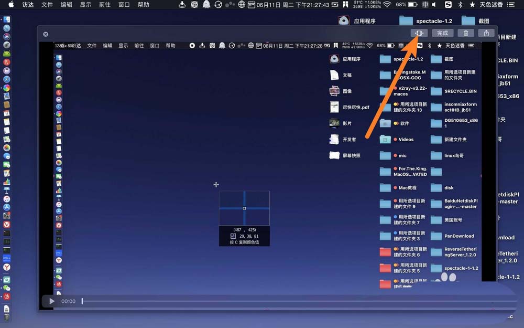The image size is (524, 328).
Task: Open the Music icon in the Dock
Action: (x=7, y=199)
